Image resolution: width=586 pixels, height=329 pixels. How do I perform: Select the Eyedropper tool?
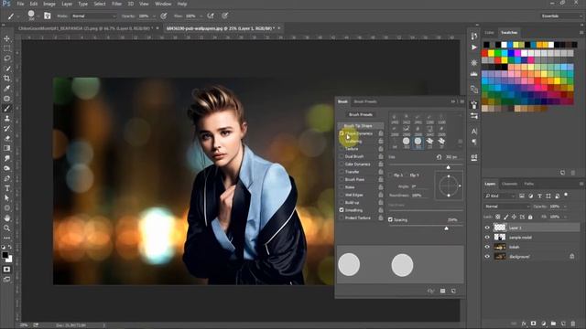[6, 89]
